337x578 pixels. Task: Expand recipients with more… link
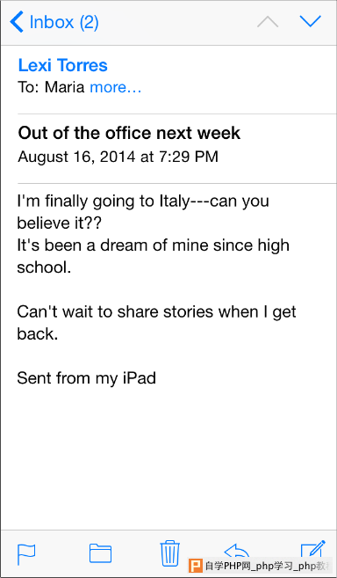pyautogui.click(x=116, y=88)
